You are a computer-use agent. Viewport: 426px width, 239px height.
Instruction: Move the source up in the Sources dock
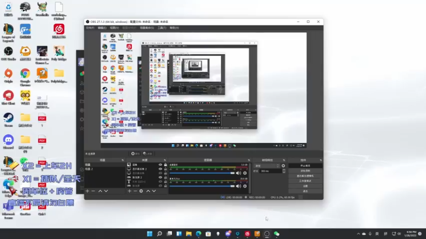[148, 191]
